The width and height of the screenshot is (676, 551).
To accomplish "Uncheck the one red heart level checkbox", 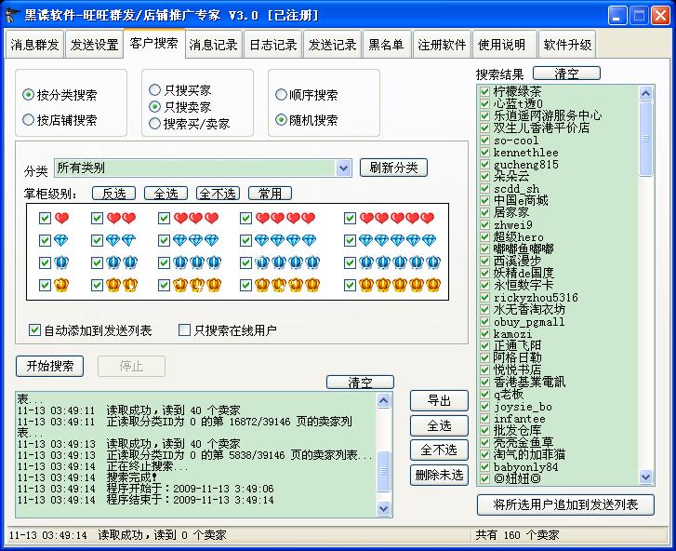I will point(45,218).
